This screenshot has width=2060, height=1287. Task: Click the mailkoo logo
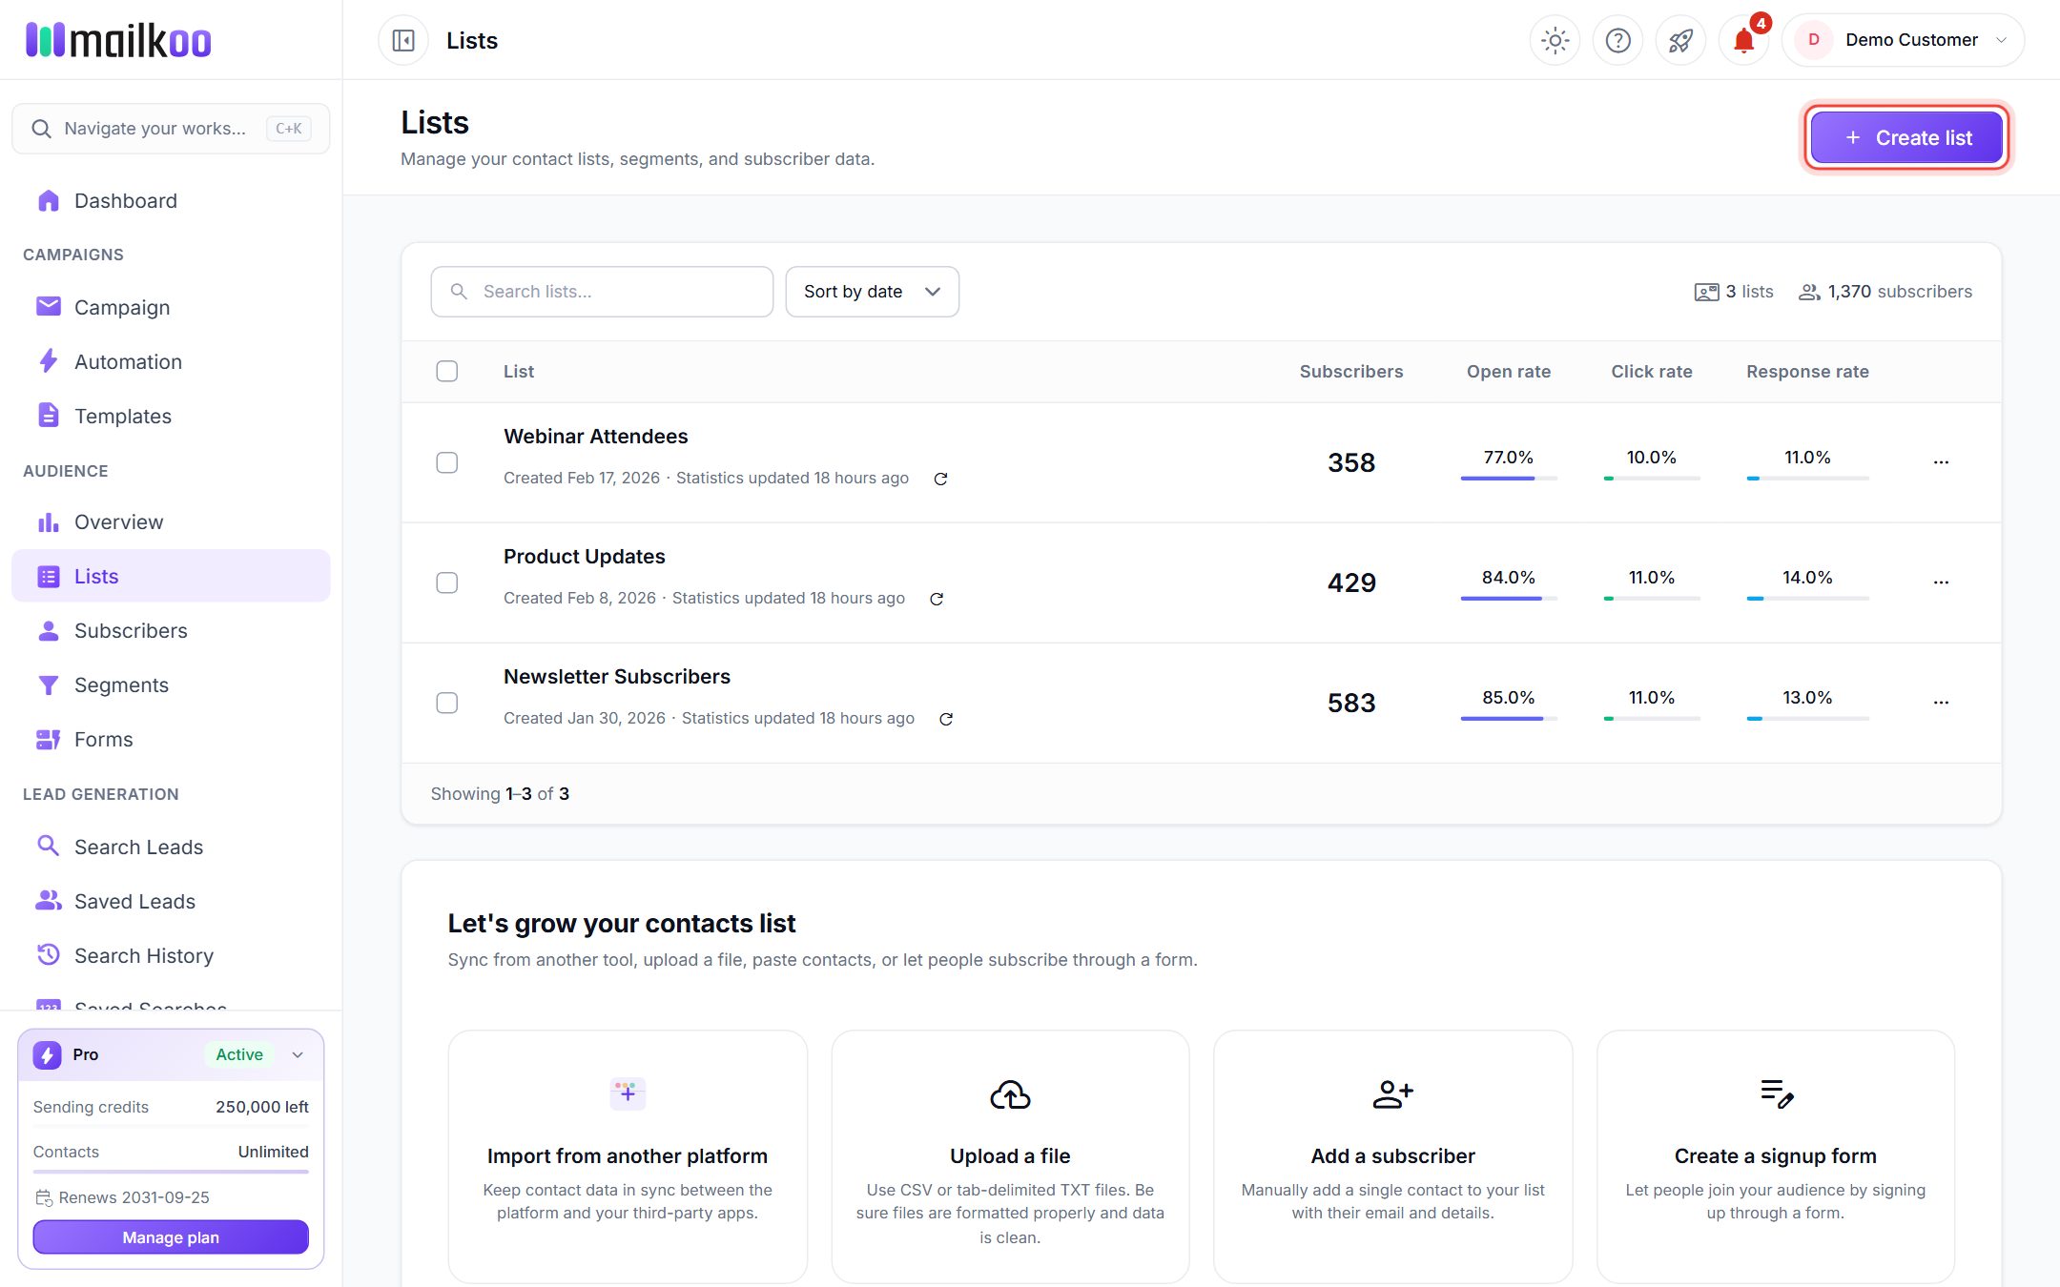118,40
